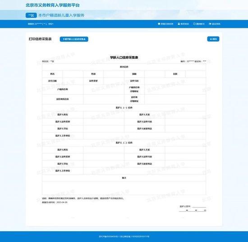Click the 打印信息采集表 section heading
This screenshot has width=248, height=242.
click(40, 39)
